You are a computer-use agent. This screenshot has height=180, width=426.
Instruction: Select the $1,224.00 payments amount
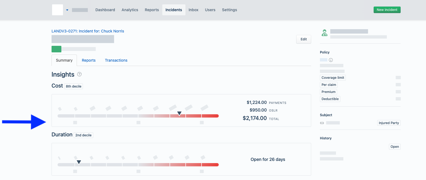(x=257, y=103)
